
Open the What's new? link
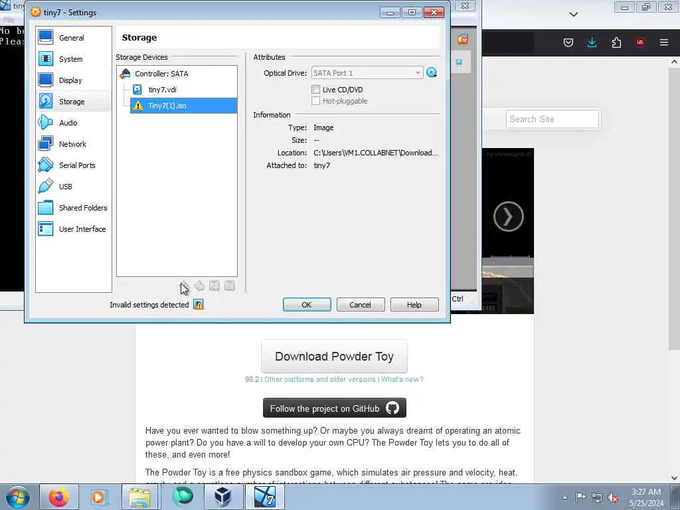402,379
